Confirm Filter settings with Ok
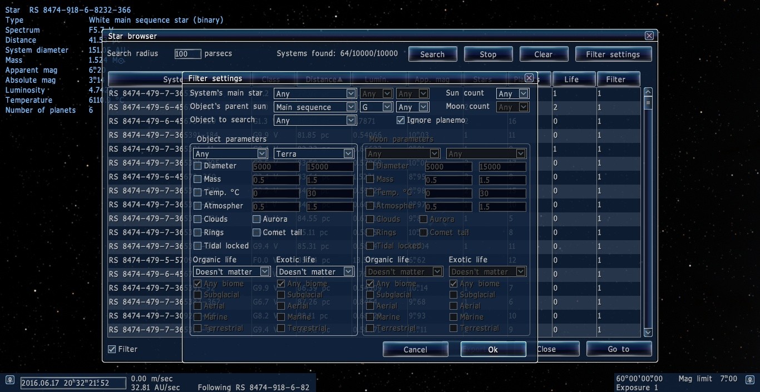The image size is (760, 392). coord(493,349)
